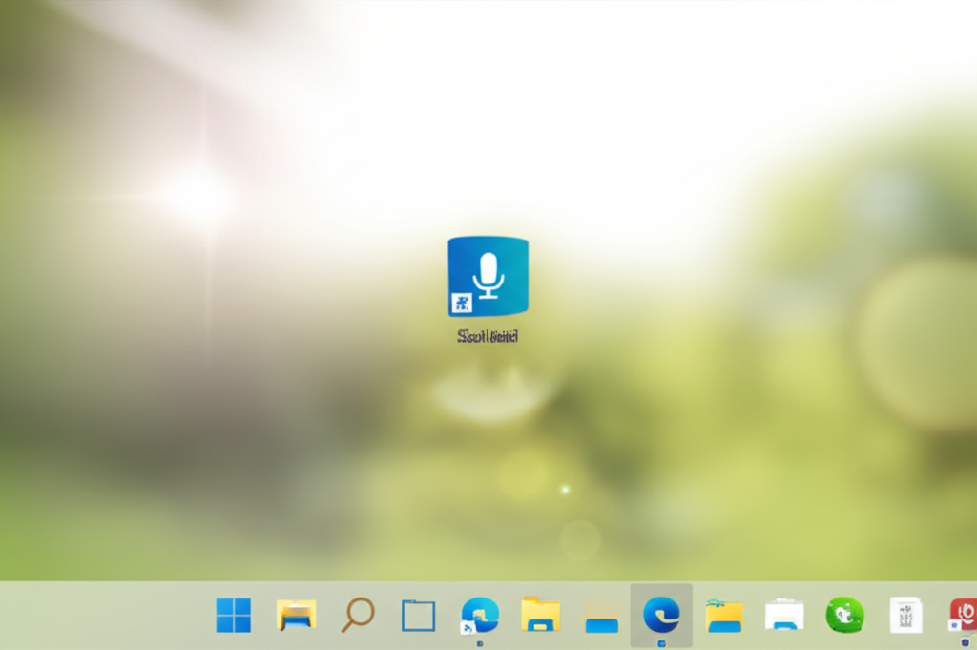Viewport: 977px width, 650px height.
Task: Click the faded beige folder taskbar icon
Action: 601,618
